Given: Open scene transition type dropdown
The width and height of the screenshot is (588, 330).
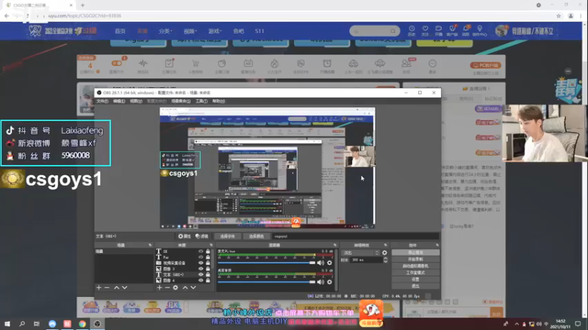Looking at the screenshot, I should 361,252.
